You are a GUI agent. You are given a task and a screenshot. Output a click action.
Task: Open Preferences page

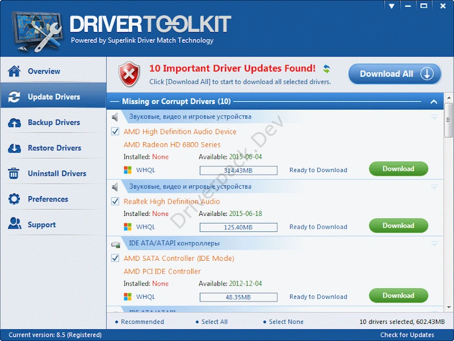point(53,199)
